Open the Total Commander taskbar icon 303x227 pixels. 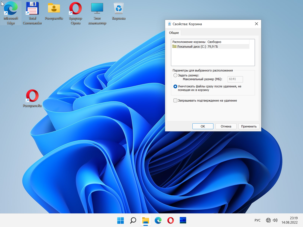pos(183,220)
